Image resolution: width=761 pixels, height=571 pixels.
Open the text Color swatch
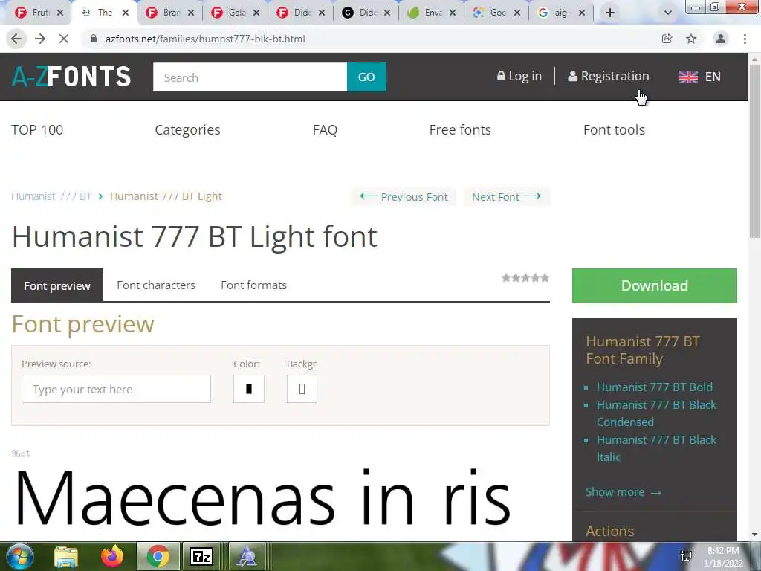click(249, 389)
